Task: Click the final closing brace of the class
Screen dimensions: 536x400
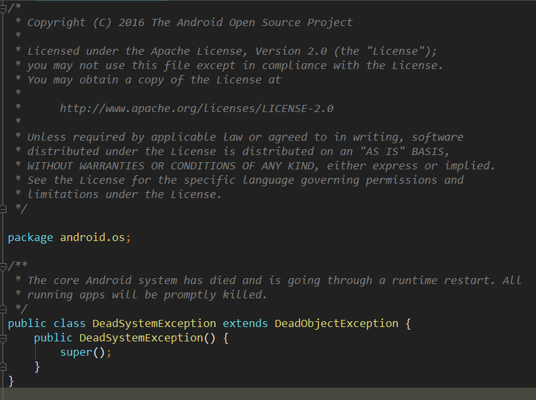Action: (11, 381)
